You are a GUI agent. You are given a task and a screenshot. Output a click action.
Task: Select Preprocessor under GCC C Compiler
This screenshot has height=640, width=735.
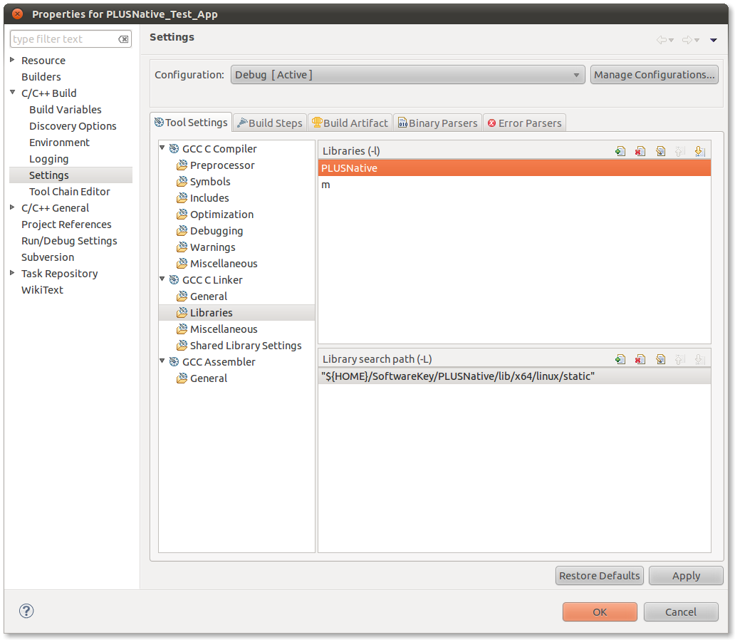(x=222, y=165)
